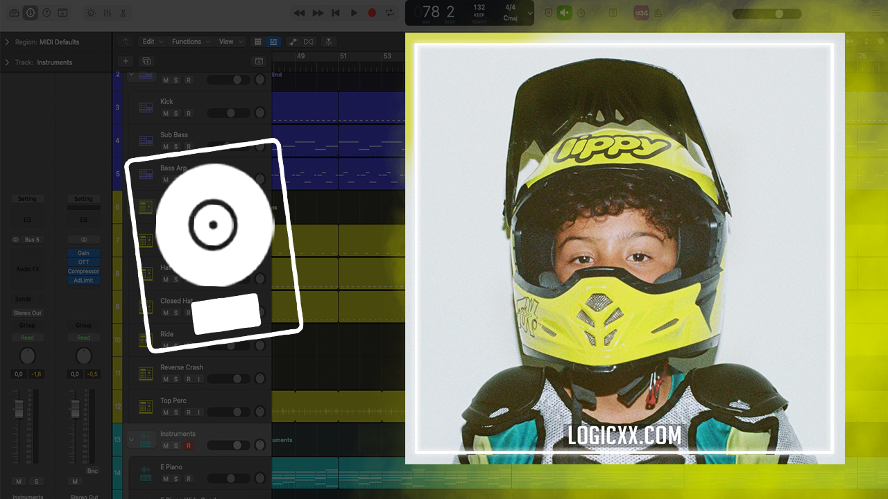Toggle Cycle mode button

point(390,12)
